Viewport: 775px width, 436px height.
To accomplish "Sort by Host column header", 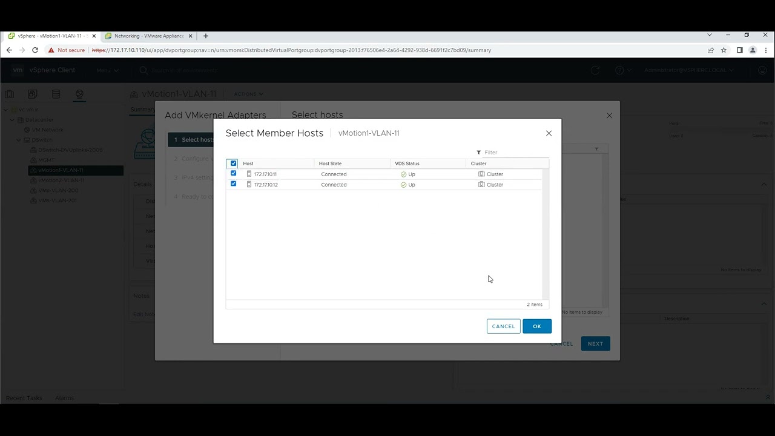I will 248,163.
